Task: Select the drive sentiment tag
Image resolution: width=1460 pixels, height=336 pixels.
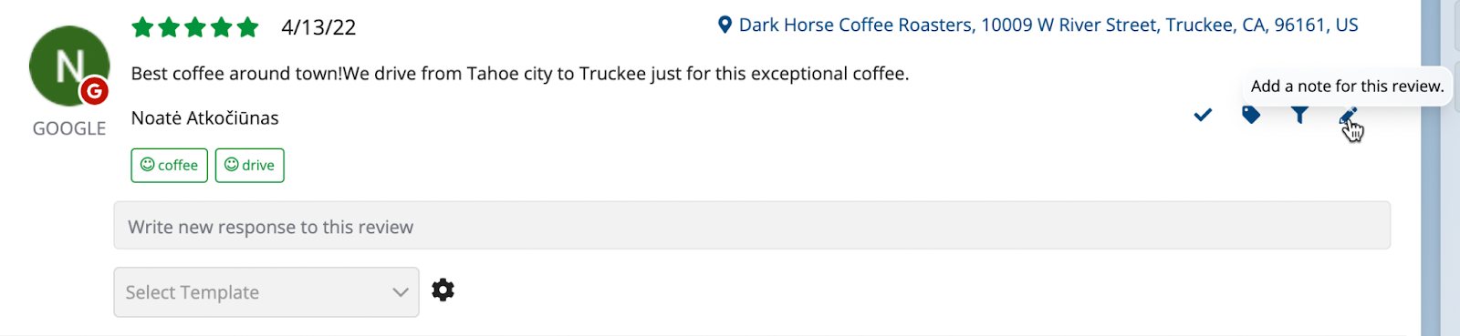Action: click(x=250, y=166)
